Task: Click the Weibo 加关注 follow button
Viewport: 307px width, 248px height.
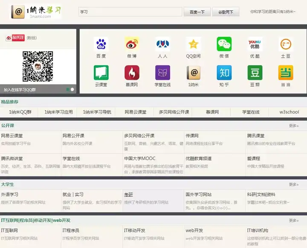Action: 15,38
